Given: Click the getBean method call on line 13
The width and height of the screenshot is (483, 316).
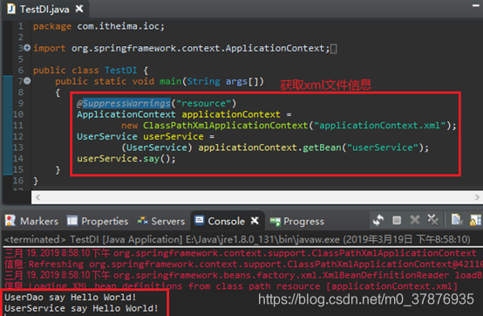Looking at the screenshot, I should [323, 148].
